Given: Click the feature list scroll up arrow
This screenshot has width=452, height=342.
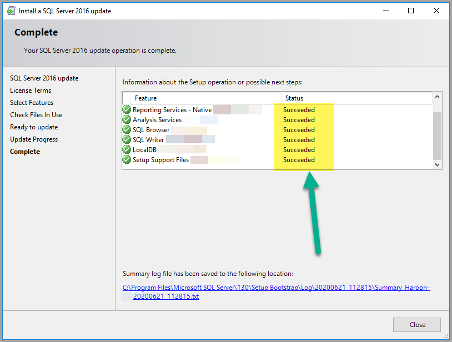Looking at the screenshot, I should pyautogui.click(x=438, y=97).
